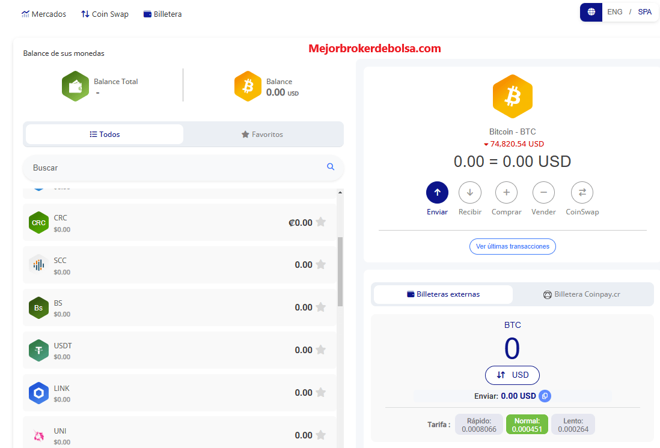Screen dimensions: 660x448
Task: Click the CRC balance ₡0.00 value
Action: pos(301,223)
